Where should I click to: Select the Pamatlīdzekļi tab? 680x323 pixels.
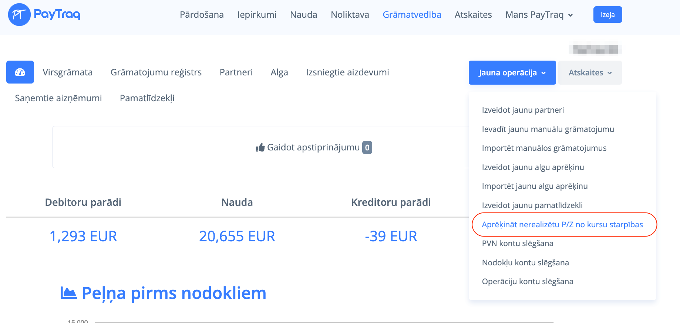147,98
